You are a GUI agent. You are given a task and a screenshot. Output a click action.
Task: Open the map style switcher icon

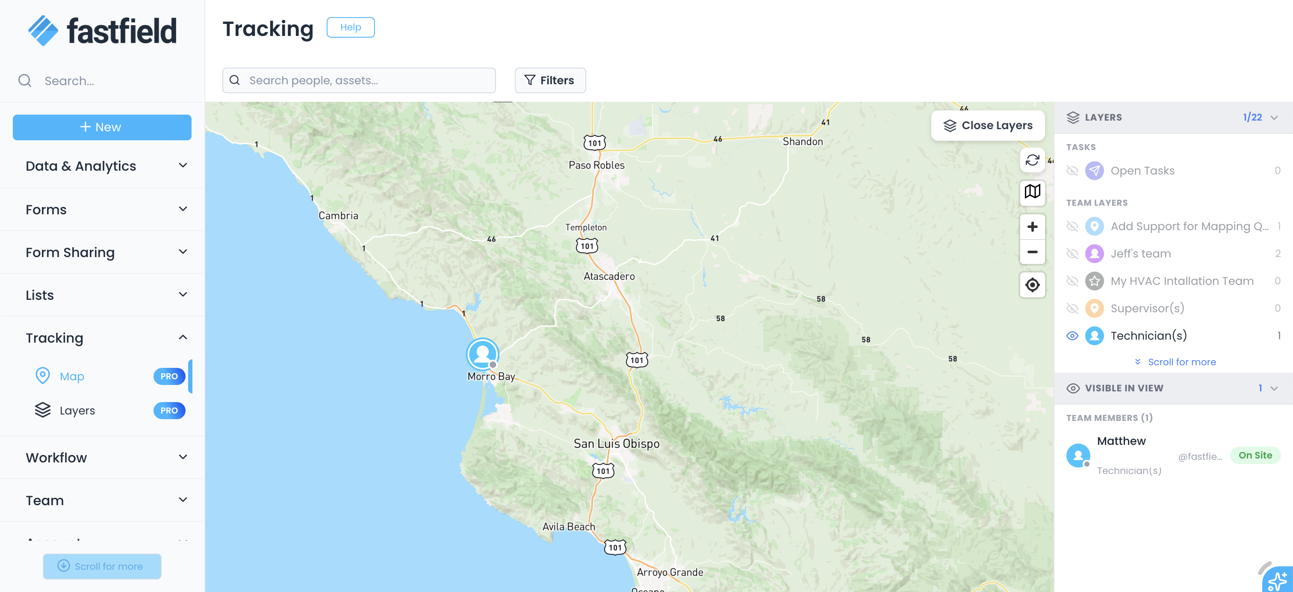point(1032,191)
